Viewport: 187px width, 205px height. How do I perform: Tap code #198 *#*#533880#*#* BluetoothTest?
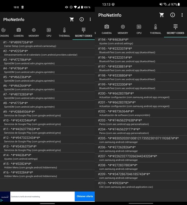[x=141, y=77]
